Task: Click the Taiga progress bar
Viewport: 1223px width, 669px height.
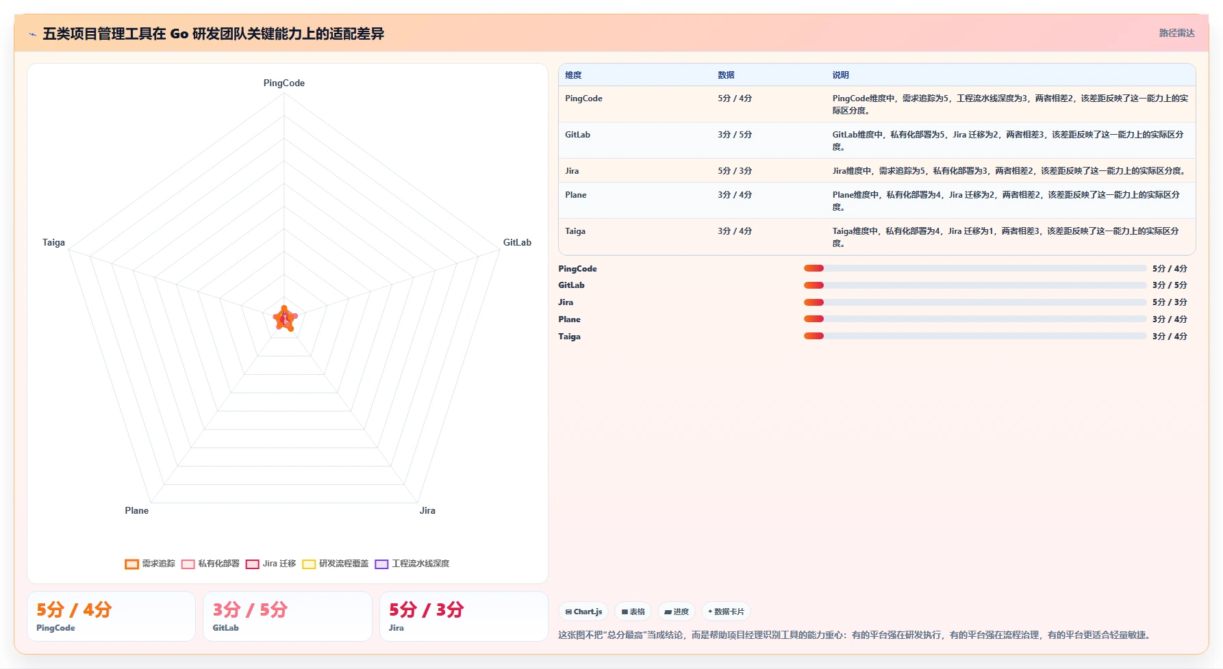Action: tap(975, 336)
